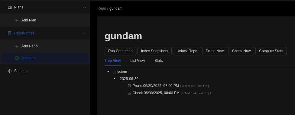Switch to the List View tab
The height and width of the screenshot is (115, 295).
pos(138,61)
